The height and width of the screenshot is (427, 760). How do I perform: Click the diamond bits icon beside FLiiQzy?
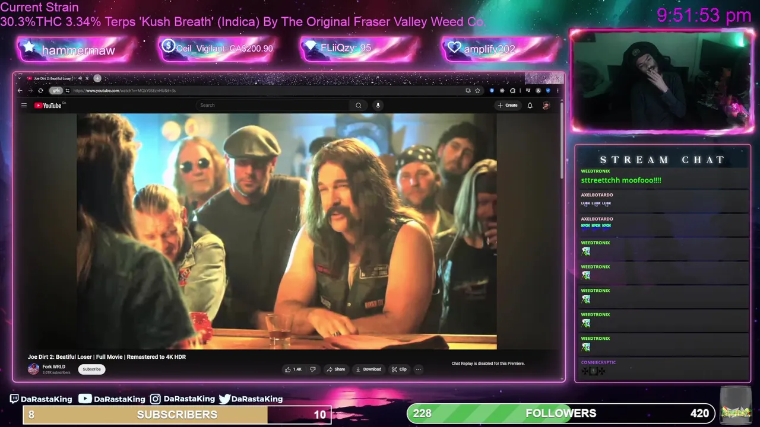pos(310,46)
